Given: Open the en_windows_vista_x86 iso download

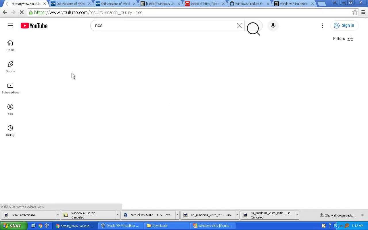Looking at the screenshot, I should pyautogui.click(x=208, y=215).
